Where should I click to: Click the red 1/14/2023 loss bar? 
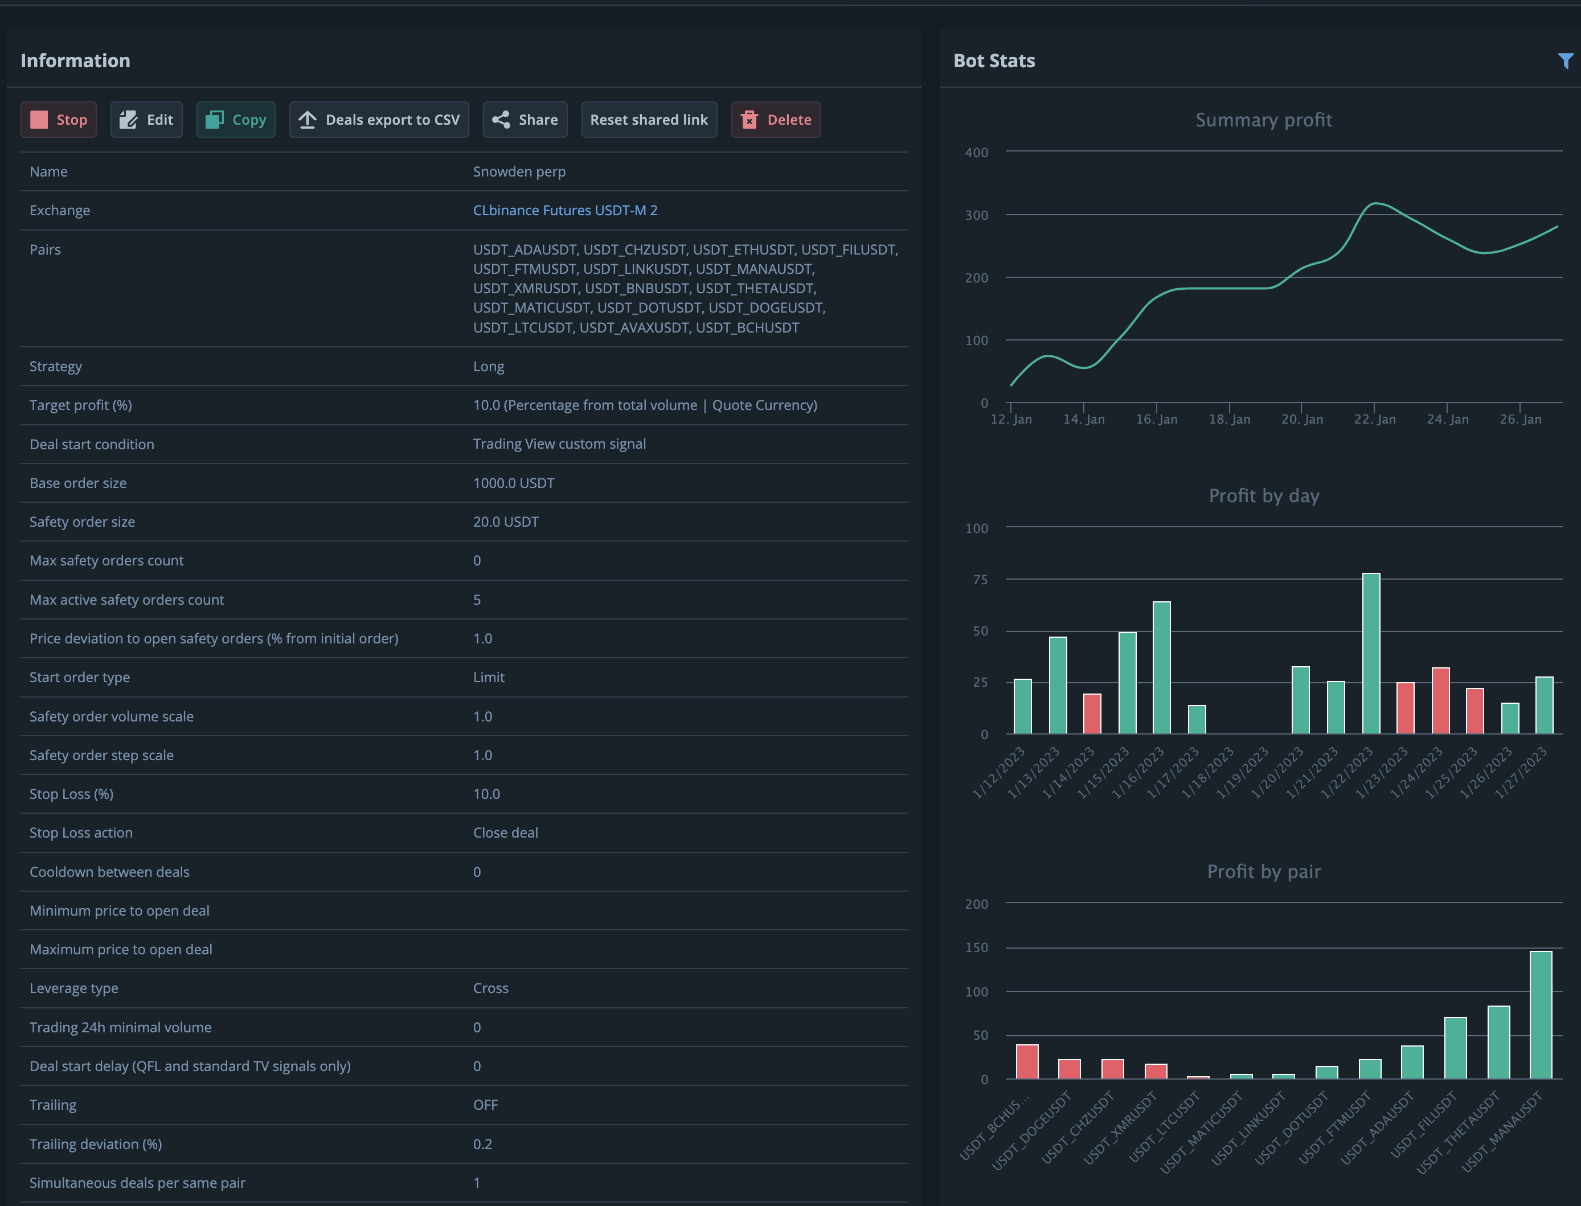click(1091, 713)
